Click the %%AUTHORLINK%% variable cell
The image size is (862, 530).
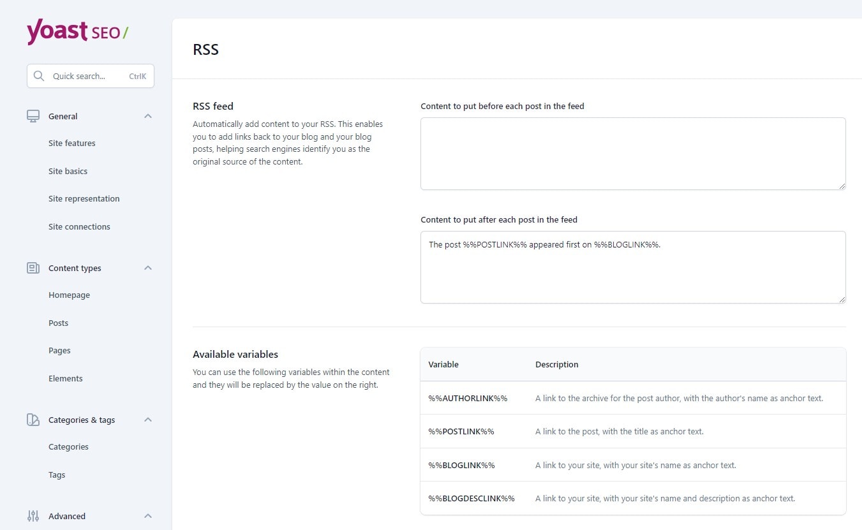coord(468,398)
